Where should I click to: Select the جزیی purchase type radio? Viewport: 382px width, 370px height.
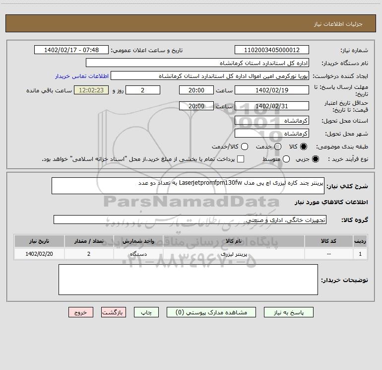315,159
